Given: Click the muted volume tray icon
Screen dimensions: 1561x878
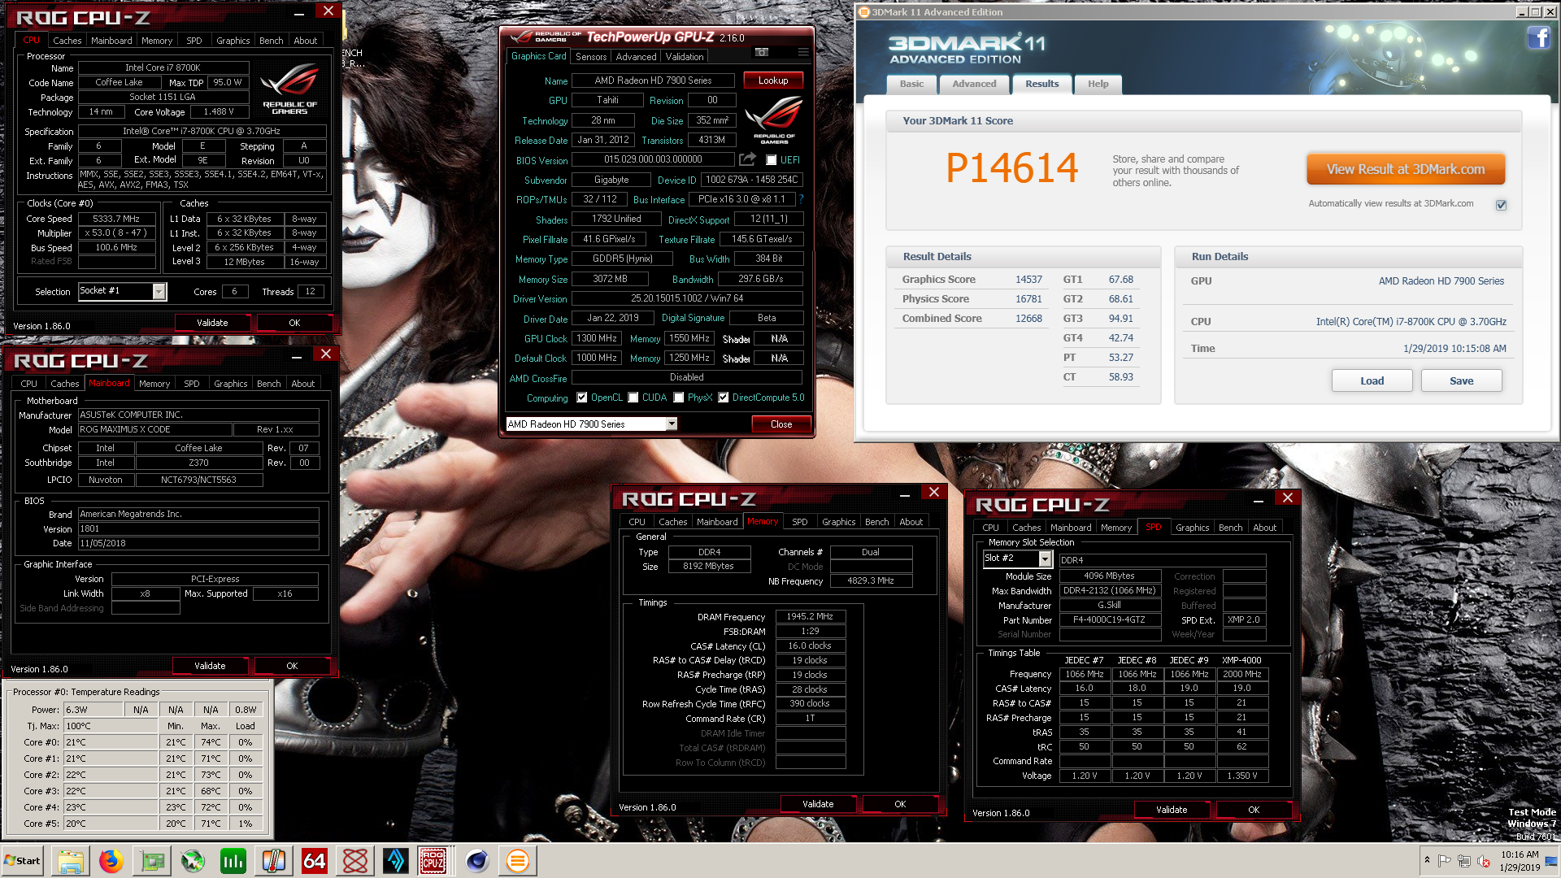Looking at the screenshot, I should click(1484, 861).
